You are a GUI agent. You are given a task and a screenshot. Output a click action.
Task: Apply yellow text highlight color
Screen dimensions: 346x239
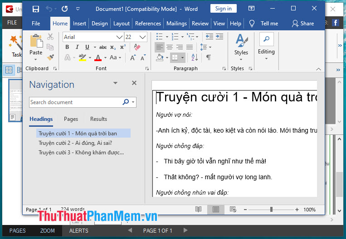(83, 57)
